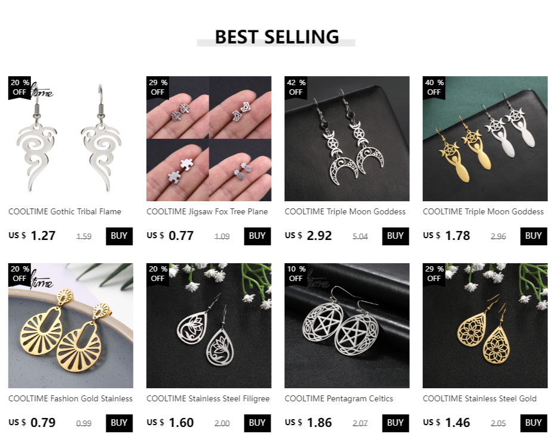The image size is (555, 446).
Task: Buy the Jigsaw Fox Tree Plane earrings at 0.77
Action: pyautogui.click(x=257, y=236)
